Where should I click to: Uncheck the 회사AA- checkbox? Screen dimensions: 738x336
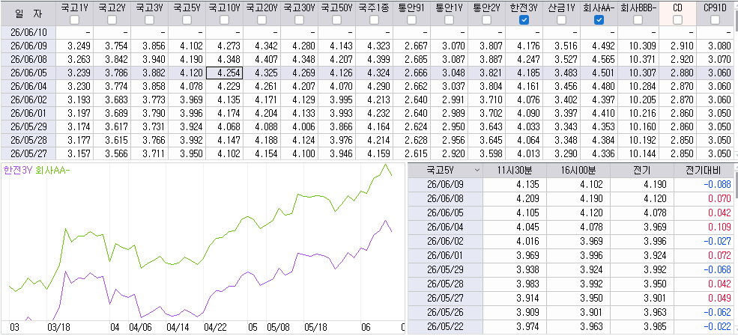[x=599, y=19]
